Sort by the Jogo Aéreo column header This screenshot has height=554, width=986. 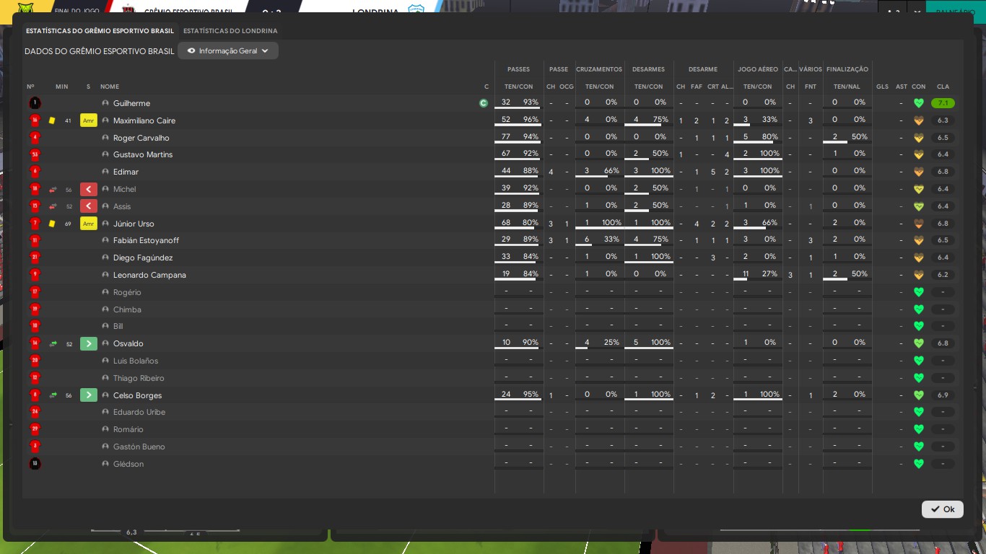tap(758, 69)
